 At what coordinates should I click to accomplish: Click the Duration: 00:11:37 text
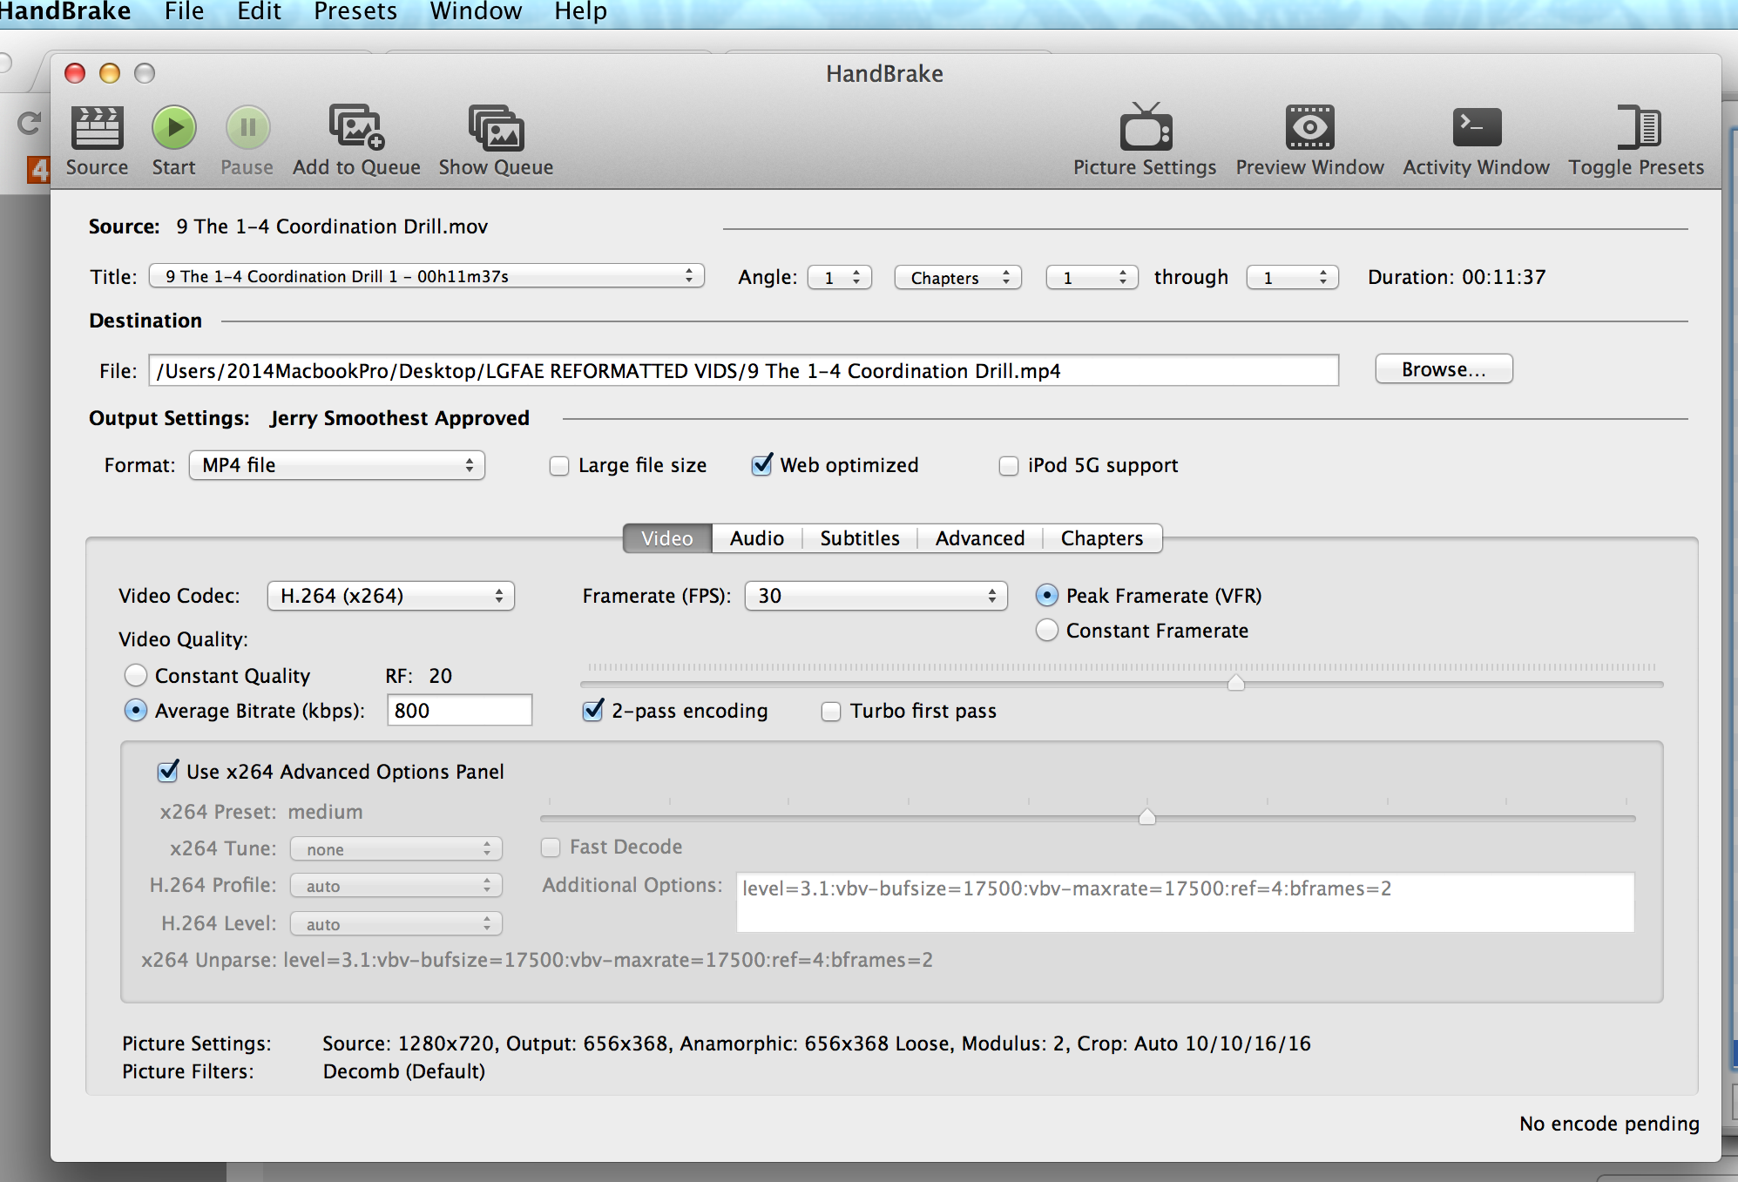1457,277
